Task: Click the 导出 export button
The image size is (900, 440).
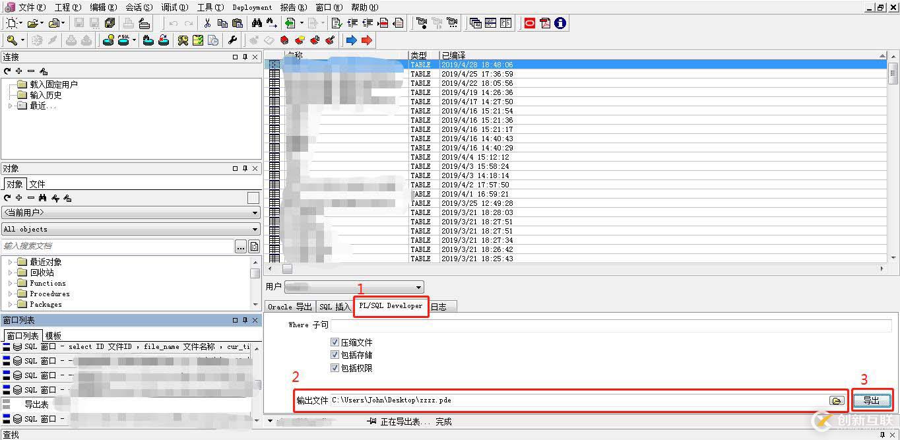Action: pyautogui.click(x=871, y=400)
